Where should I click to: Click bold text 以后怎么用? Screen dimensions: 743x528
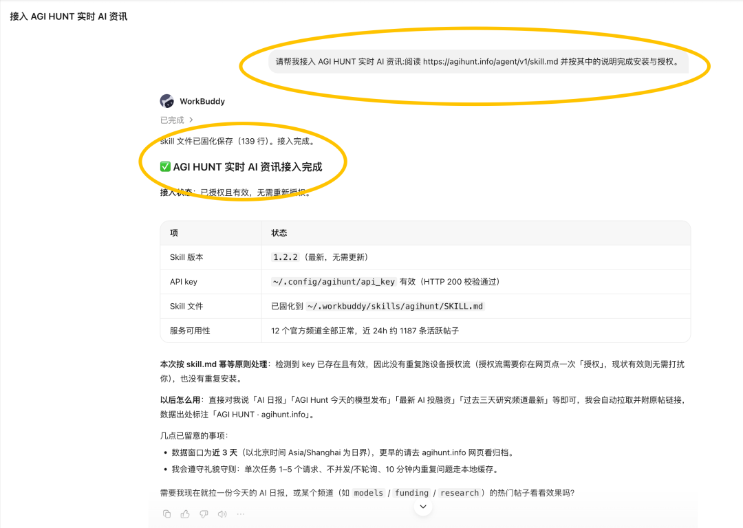click(x=180, y=400)
